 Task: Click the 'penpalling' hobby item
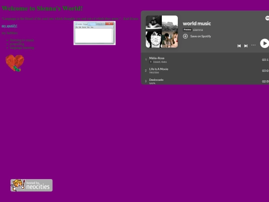pos(17,44)
